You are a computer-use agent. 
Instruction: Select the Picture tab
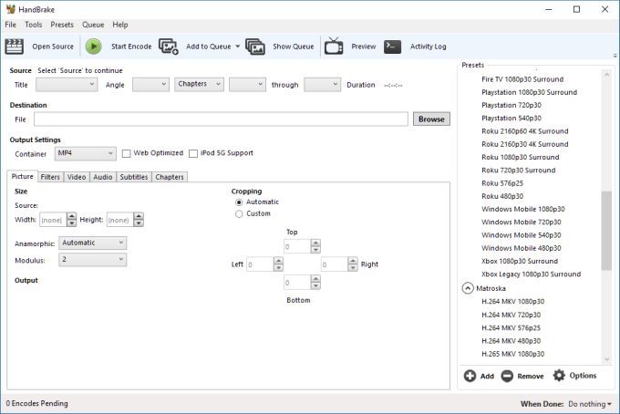click(22, 176)
